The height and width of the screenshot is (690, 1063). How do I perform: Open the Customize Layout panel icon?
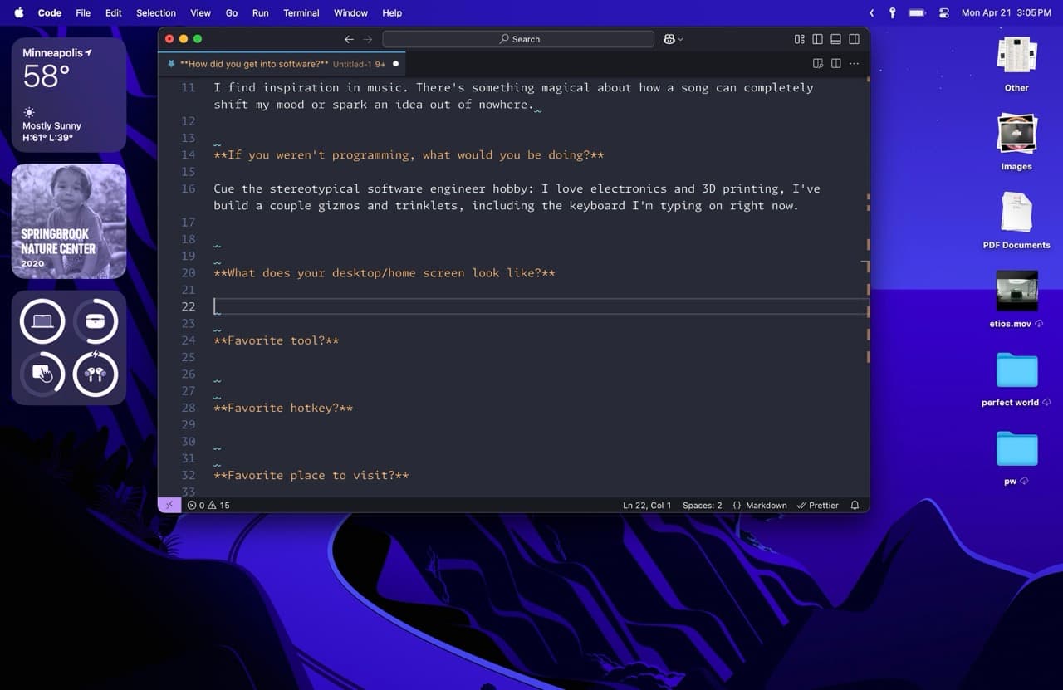click(x=799, y=39)
